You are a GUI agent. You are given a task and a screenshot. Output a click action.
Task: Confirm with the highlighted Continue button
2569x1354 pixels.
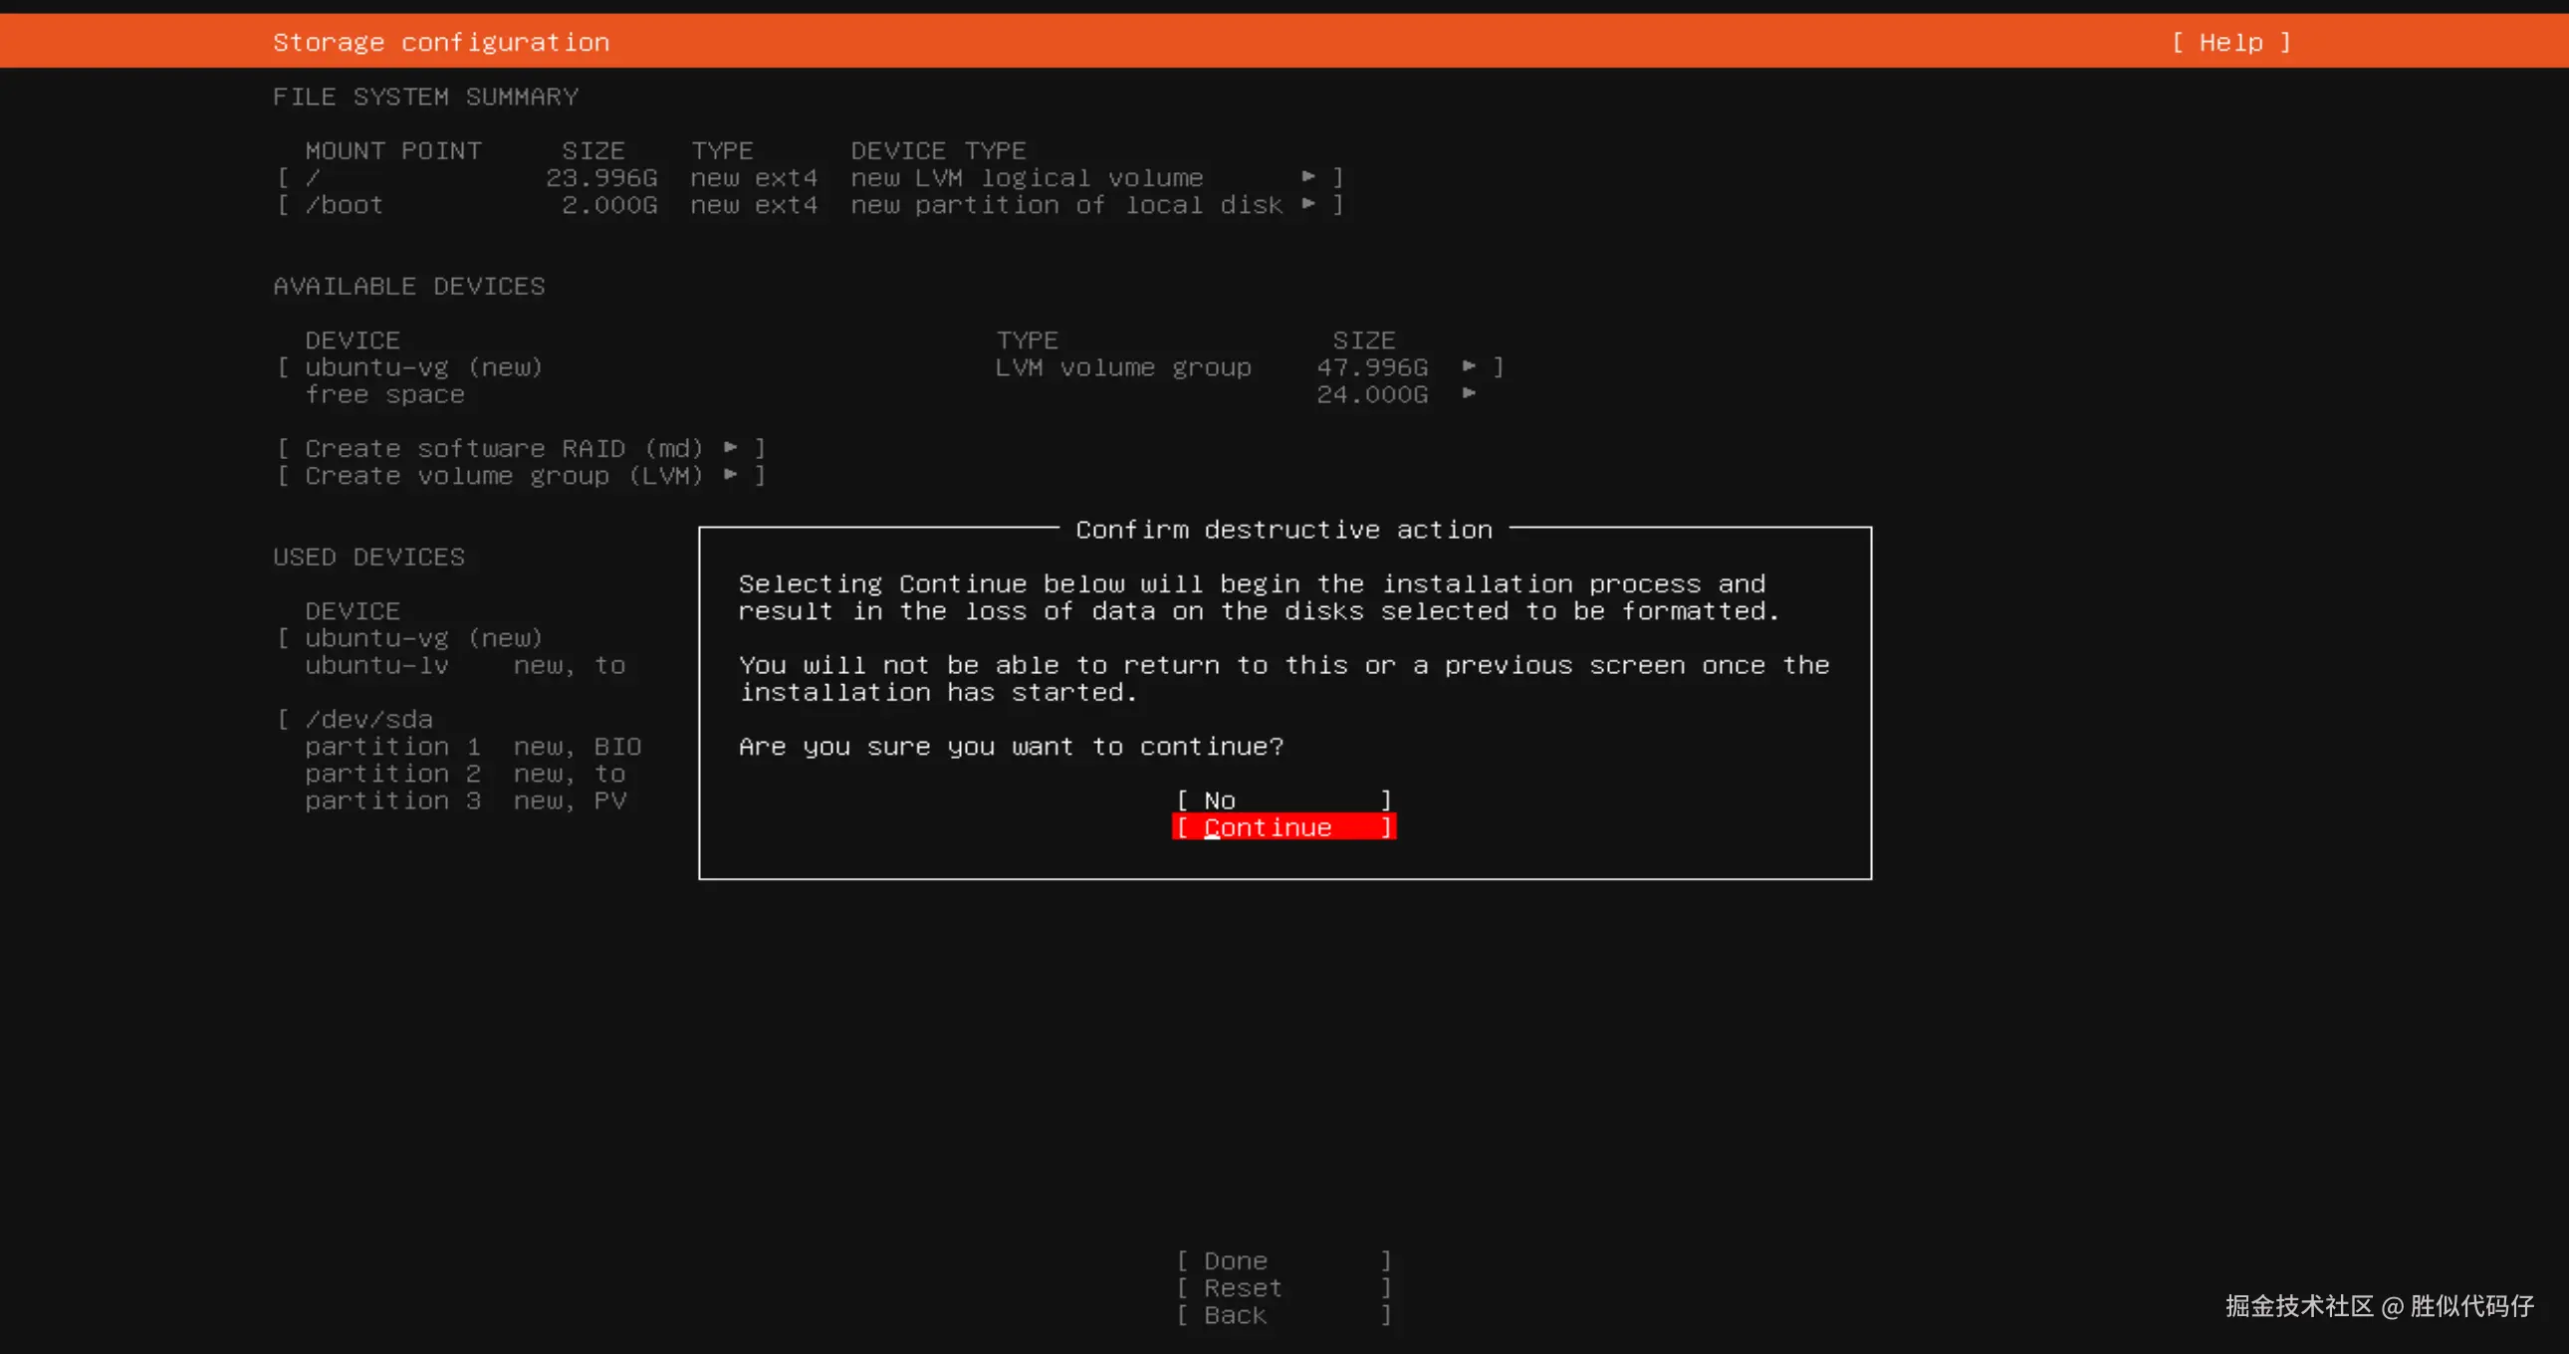click(1283, 827)
